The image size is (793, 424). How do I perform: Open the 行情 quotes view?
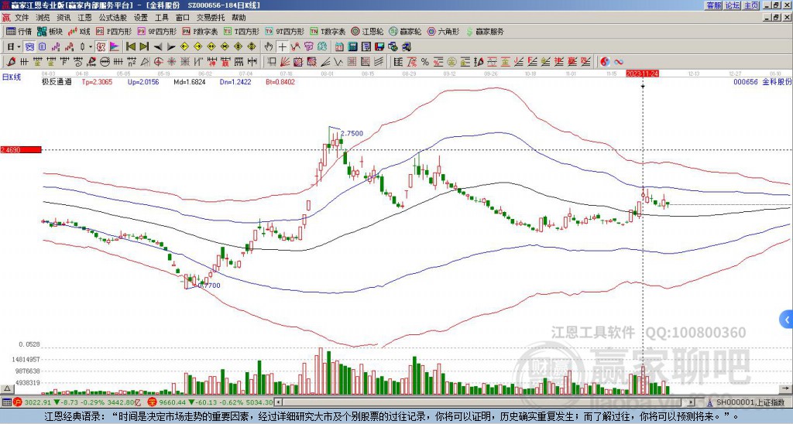pyautogui.click(x=19, y=31)
